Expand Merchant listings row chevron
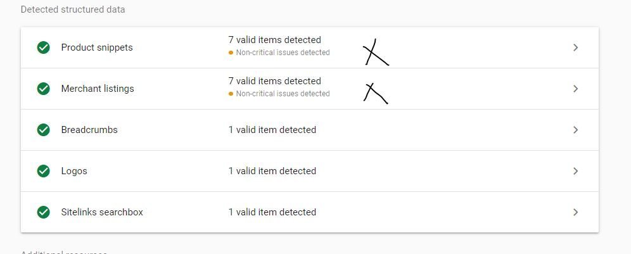Screen dimensions: 631x254 [x=575, y=89]
